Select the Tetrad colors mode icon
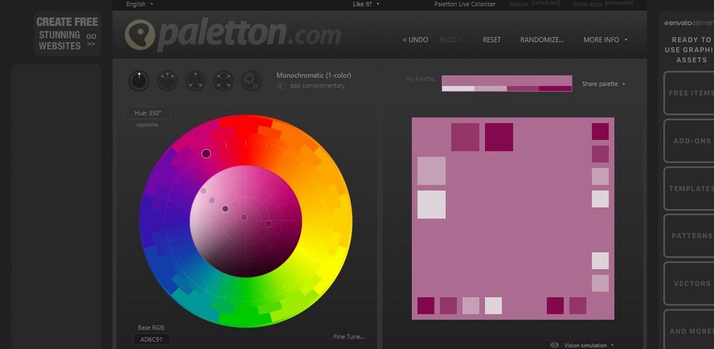 point(223,81)
